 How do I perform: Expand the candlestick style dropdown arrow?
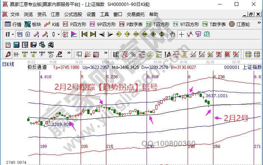58,34
